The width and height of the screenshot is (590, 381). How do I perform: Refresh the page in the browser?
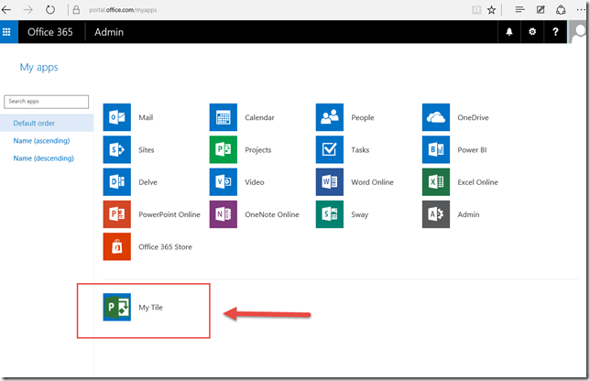pos(50,10)
